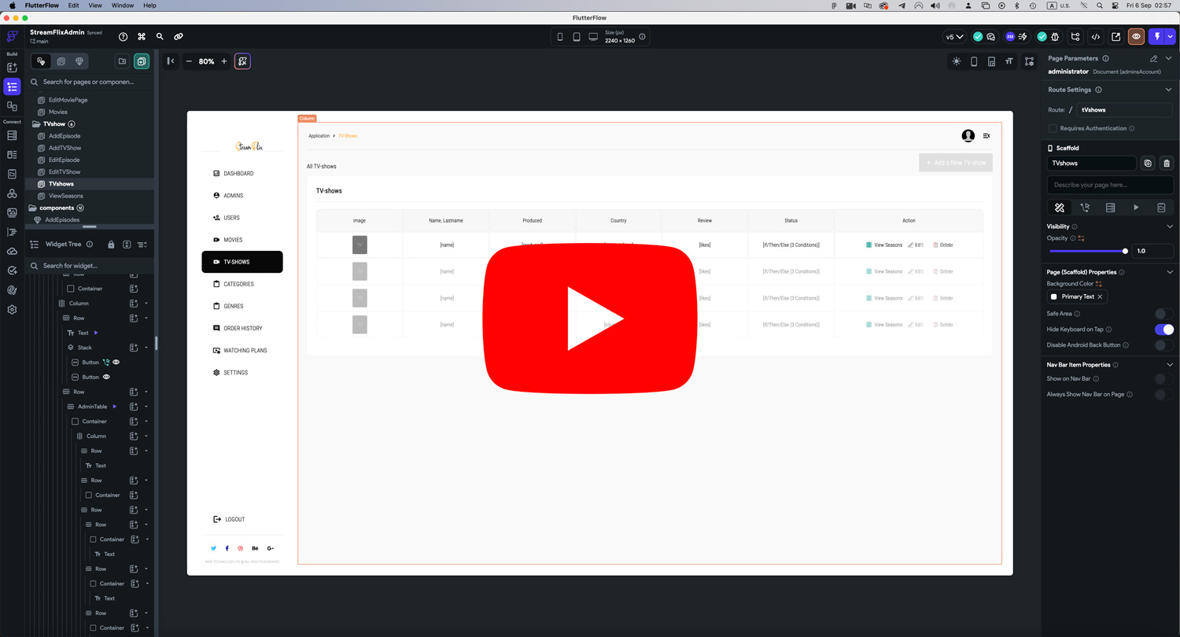Screen dimensions: 1180x637
Task: Open the Firestore database icon
Action: coord(12,136)
